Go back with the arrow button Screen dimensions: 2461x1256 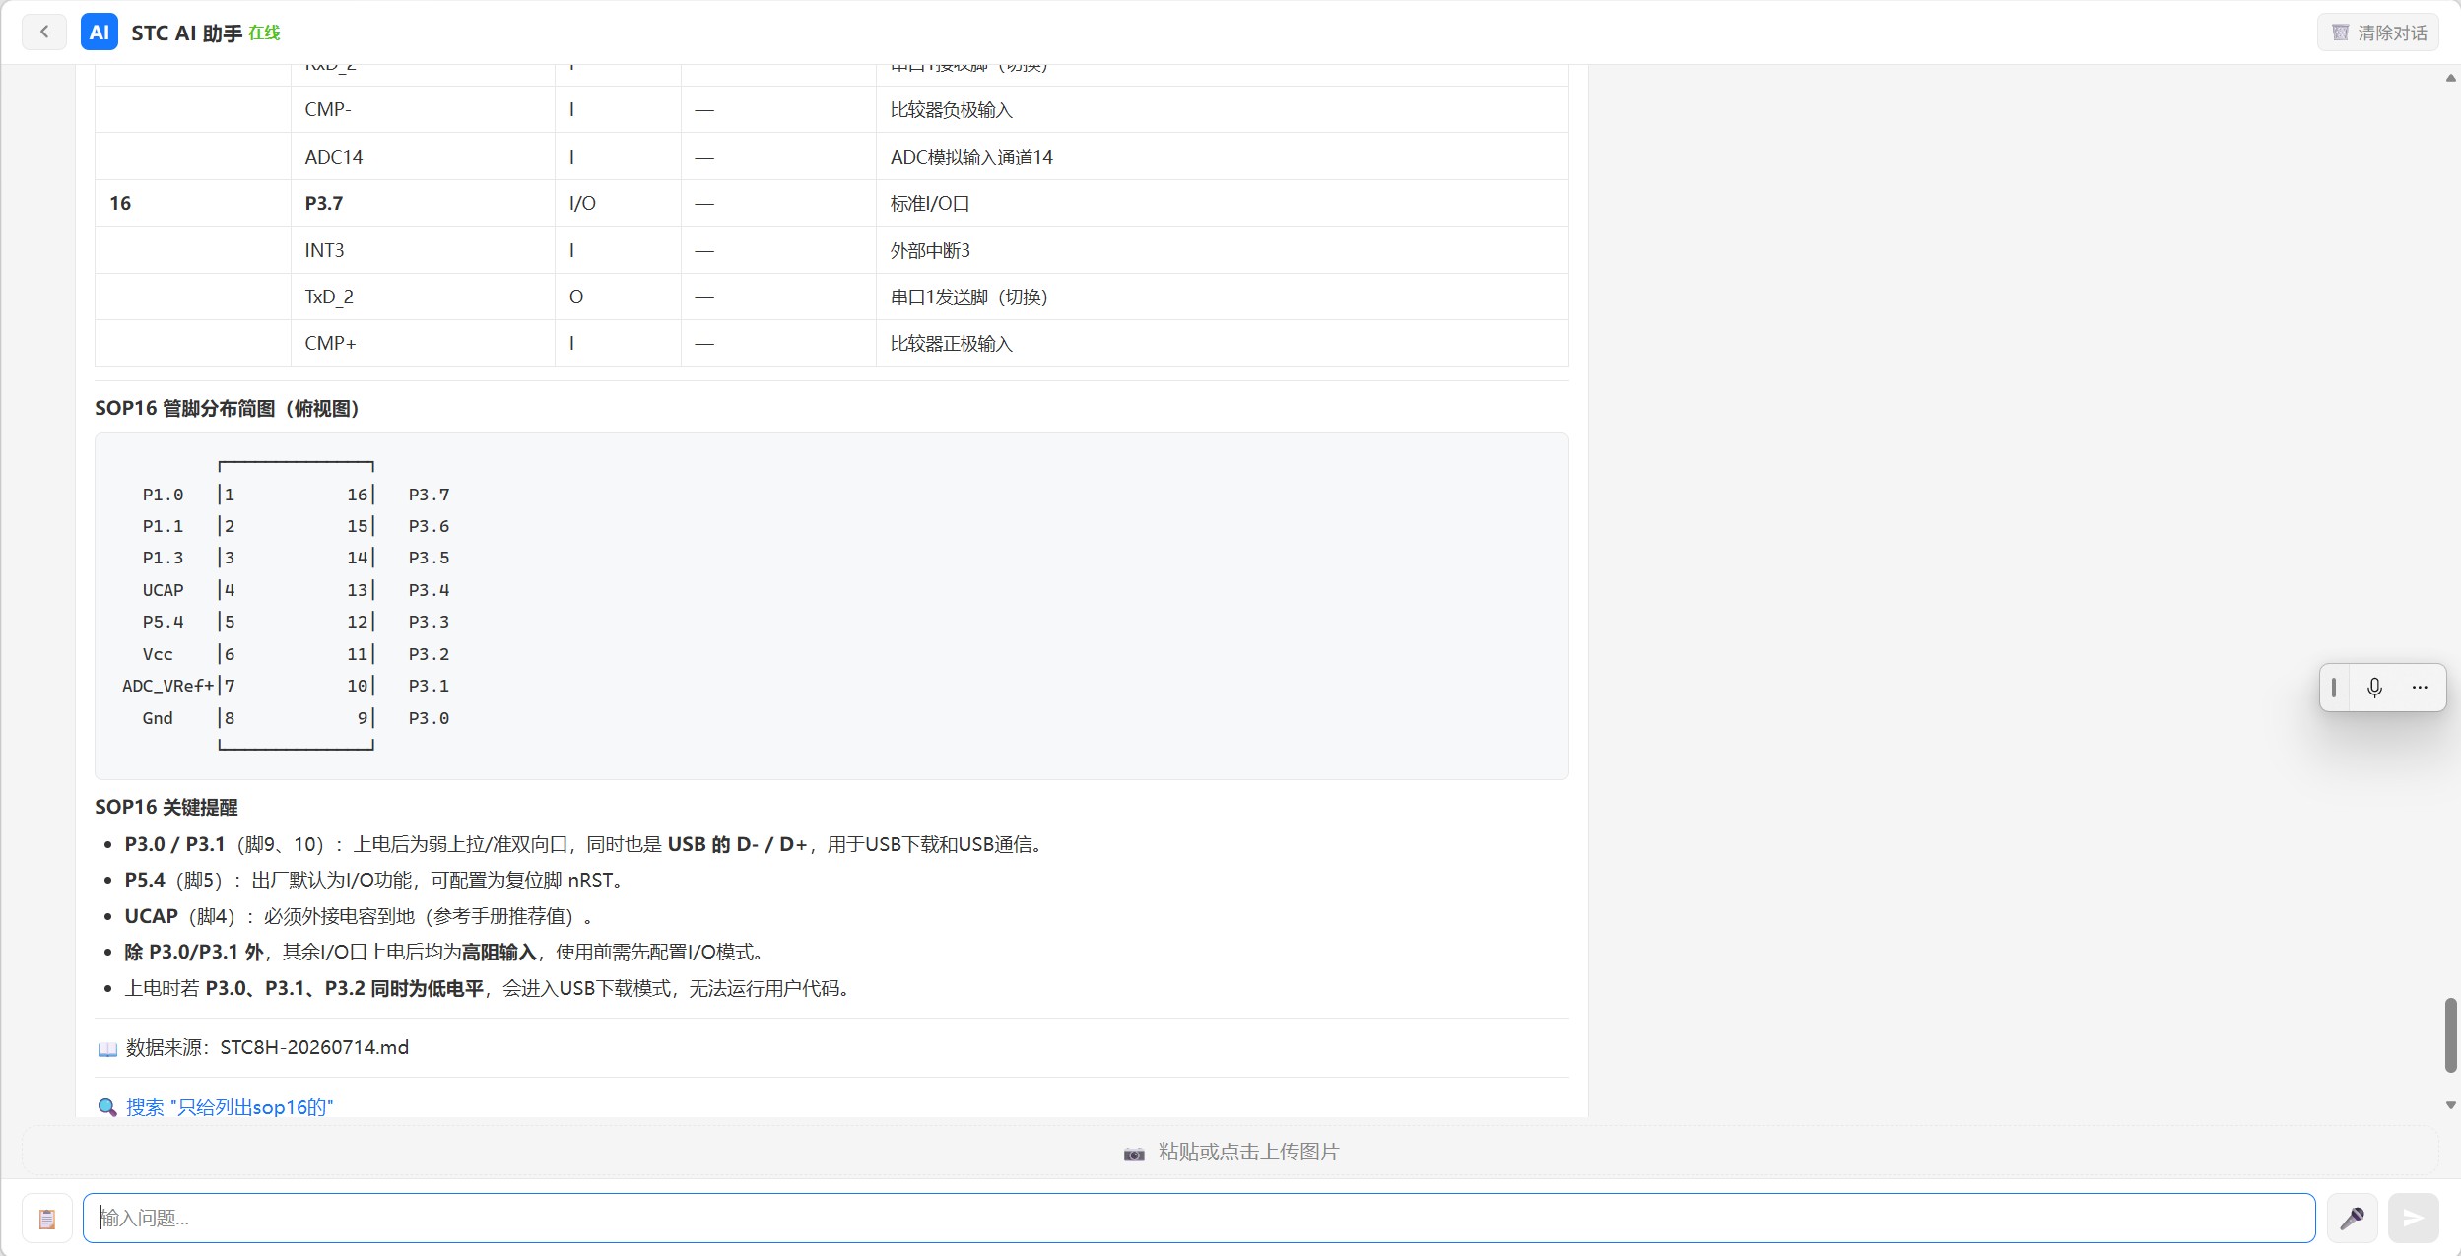(x=44, y=33)
